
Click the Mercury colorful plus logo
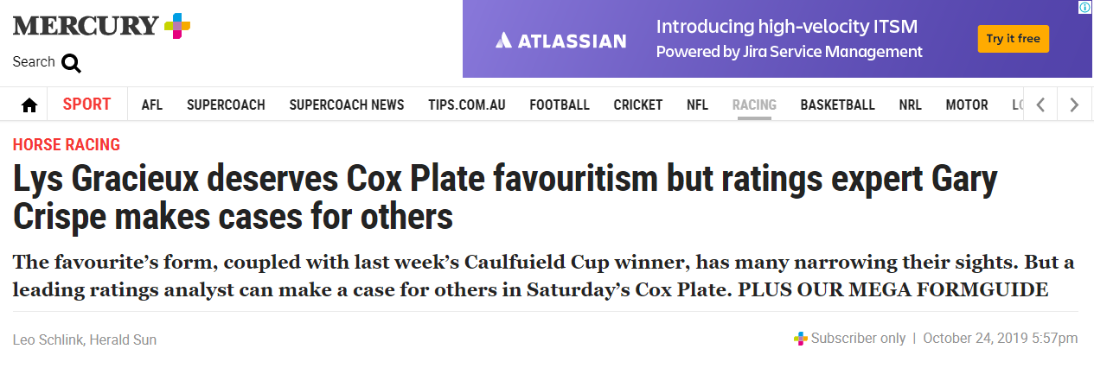coord(176,26)
